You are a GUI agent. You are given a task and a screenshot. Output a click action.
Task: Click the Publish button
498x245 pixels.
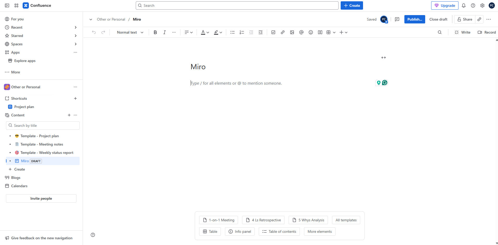point(415,19)
